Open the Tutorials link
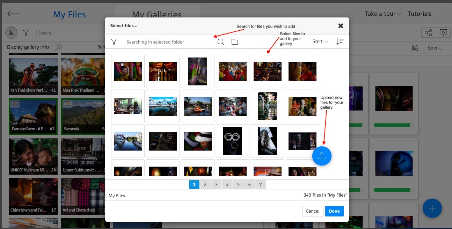The width and height of the screenshot is (452, 229). coord(420,14)
